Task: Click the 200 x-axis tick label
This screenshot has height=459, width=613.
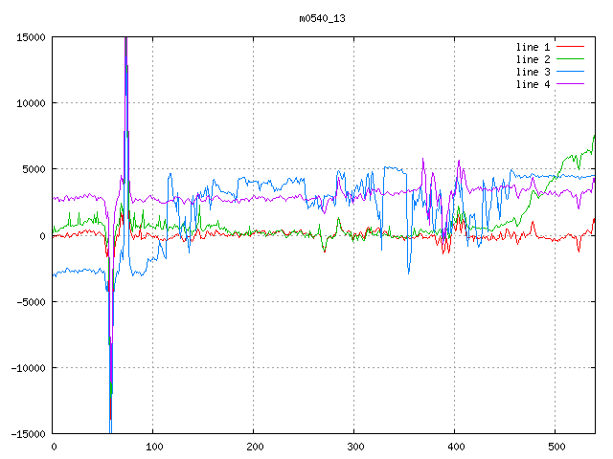Action: click(x=254, y=447)
